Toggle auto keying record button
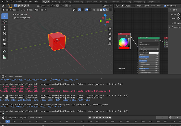 point(90,118)
